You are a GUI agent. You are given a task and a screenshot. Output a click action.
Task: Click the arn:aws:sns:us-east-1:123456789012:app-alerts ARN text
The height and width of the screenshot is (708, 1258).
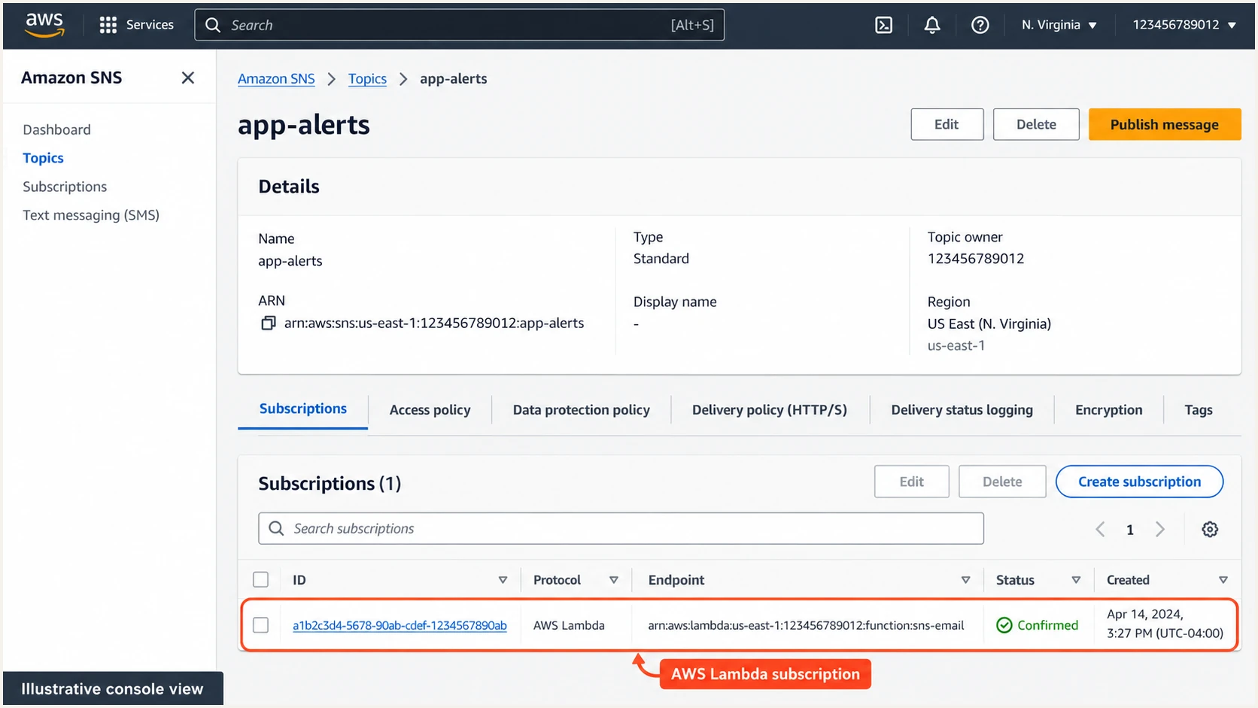point(434,323)
